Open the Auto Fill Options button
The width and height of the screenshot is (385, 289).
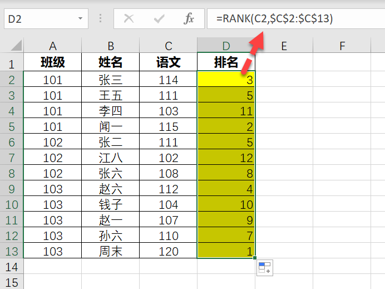[265, 268]
